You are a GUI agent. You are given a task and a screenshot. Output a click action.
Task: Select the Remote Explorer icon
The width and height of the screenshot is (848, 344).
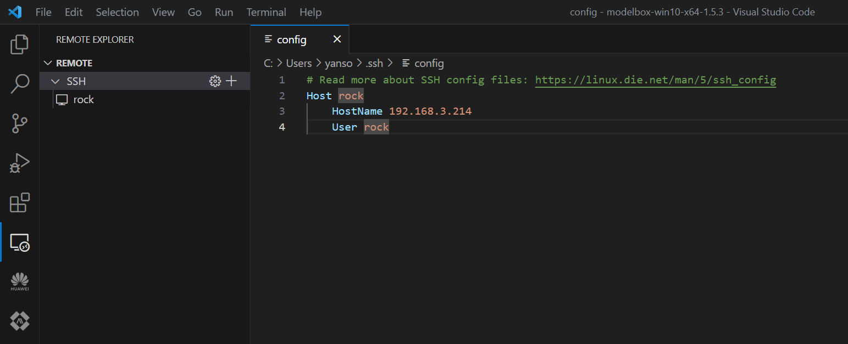(20, 242)
